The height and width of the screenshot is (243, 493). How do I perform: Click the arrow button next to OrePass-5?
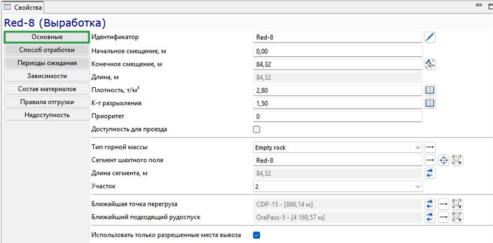444,217
